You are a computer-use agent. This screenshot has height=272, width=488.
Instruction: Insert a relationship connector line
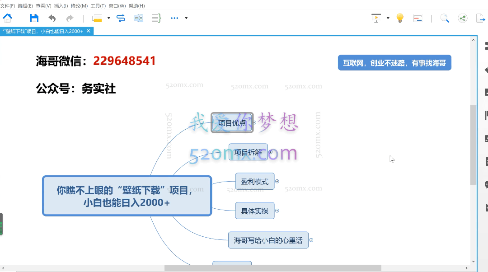pos(120,18)
